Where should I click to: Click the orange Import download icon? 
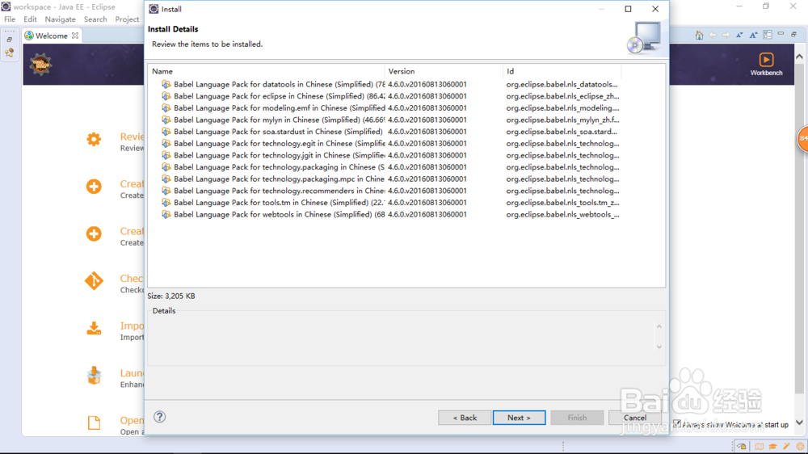coord(94,328)
